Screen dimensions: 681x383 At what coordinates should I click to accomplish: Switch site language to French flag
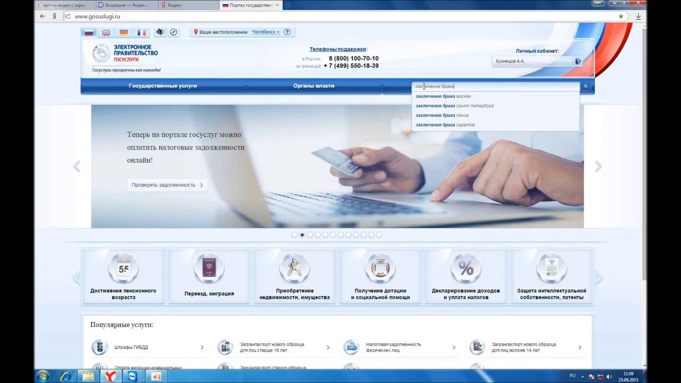point(142,32)
